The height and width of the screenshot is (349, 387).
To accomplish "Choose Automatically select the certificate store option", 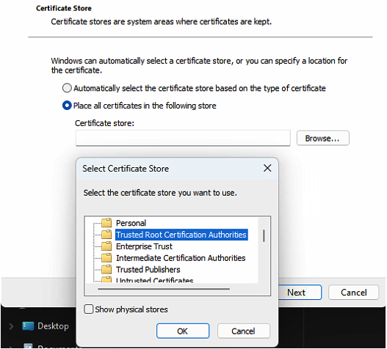I will point(67,88).
